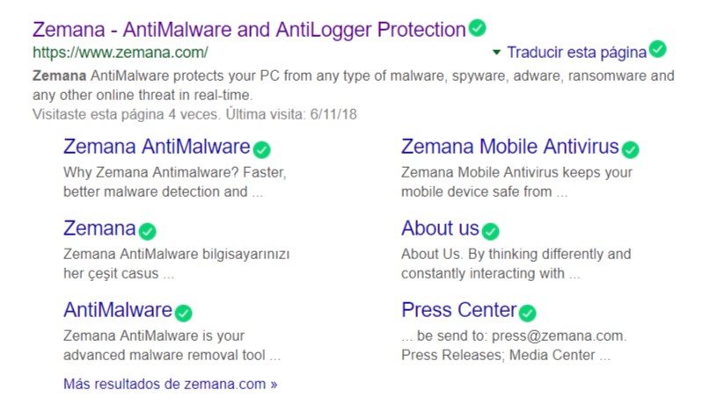Go to the About us page link

[x=440, y=229]
